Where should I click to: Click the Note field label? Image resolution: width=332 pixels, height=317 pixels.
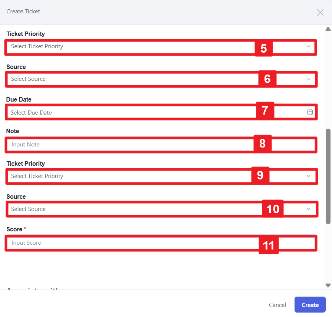coord(13,131)
